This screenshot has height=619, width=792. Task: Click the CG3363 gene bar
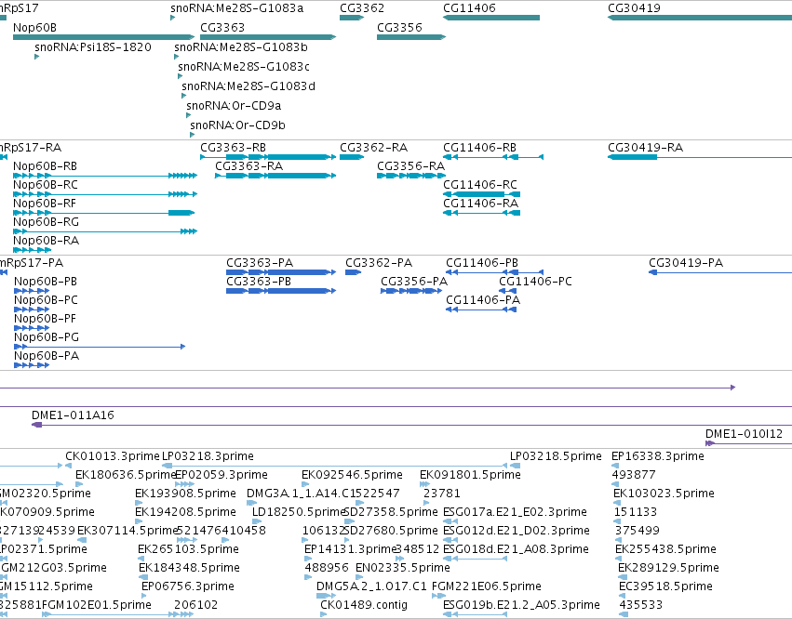point(268,37)
